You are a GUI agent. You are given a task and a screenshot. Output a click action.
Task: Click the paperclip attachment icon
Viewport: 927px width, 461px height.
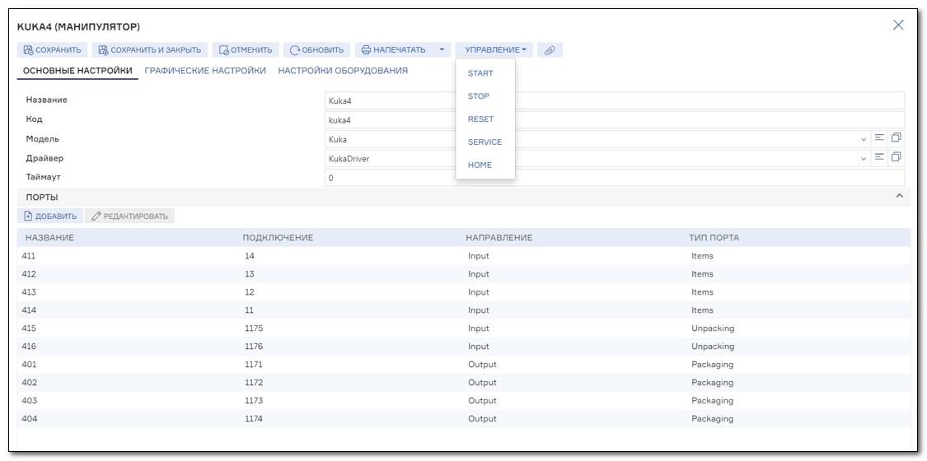pyautogui.click(x=550, y=50)
